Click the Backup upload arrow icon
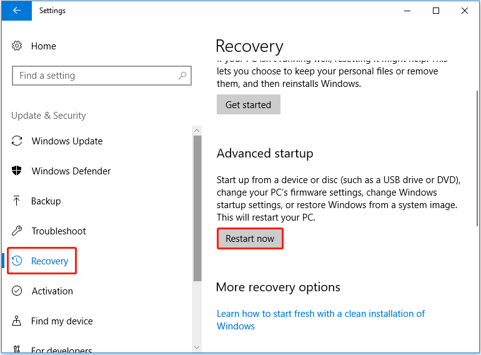481x355 pixels. (17, 201)
